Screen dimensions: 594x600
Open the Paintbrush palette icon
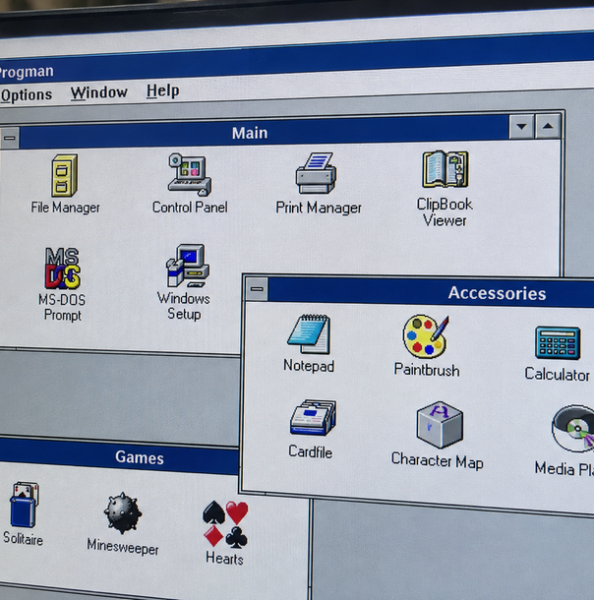426,336
